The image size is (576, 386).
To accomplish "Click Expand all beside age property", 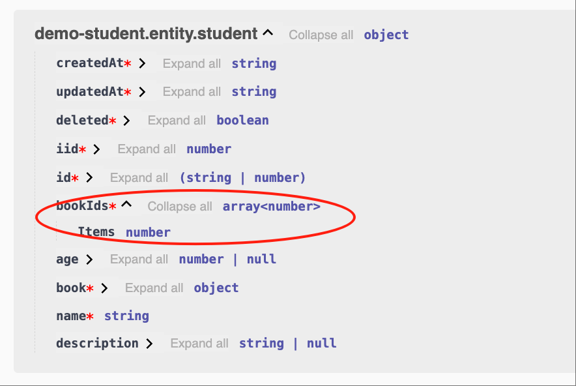I will (x=139, y=260).
